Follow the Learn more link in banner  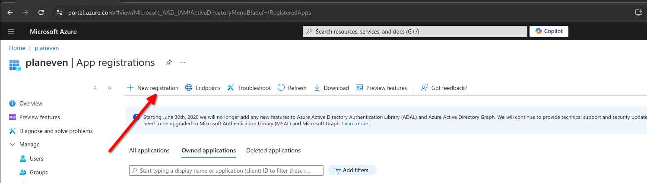coord(355,124)
